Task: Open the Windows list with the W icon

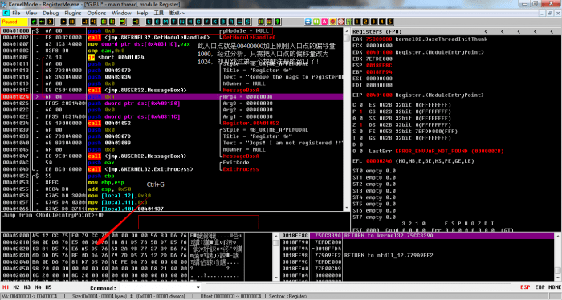Action: tap(181, 22)
